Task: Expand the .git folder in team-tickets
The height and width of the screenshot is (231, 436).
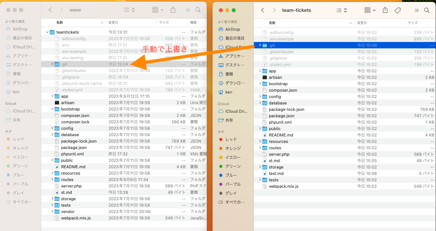Action: pyautogui.click(x=260, y=45)
